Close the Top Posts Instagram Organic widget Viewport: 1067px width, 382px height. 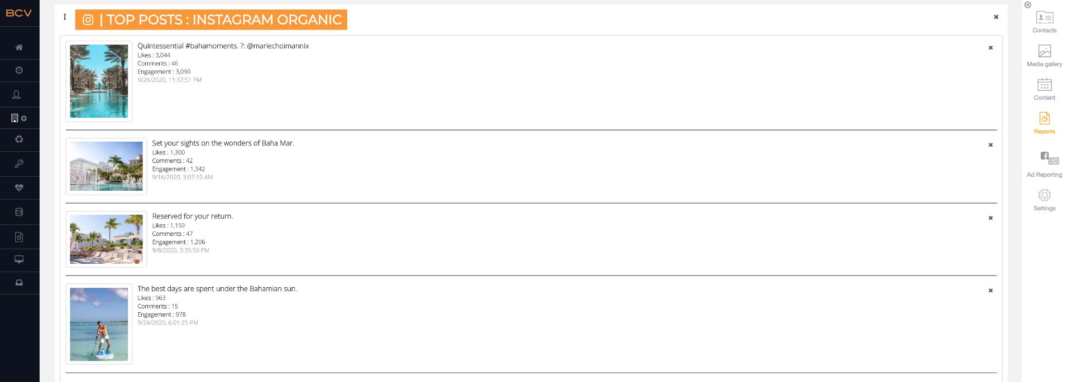pos(996,17)
